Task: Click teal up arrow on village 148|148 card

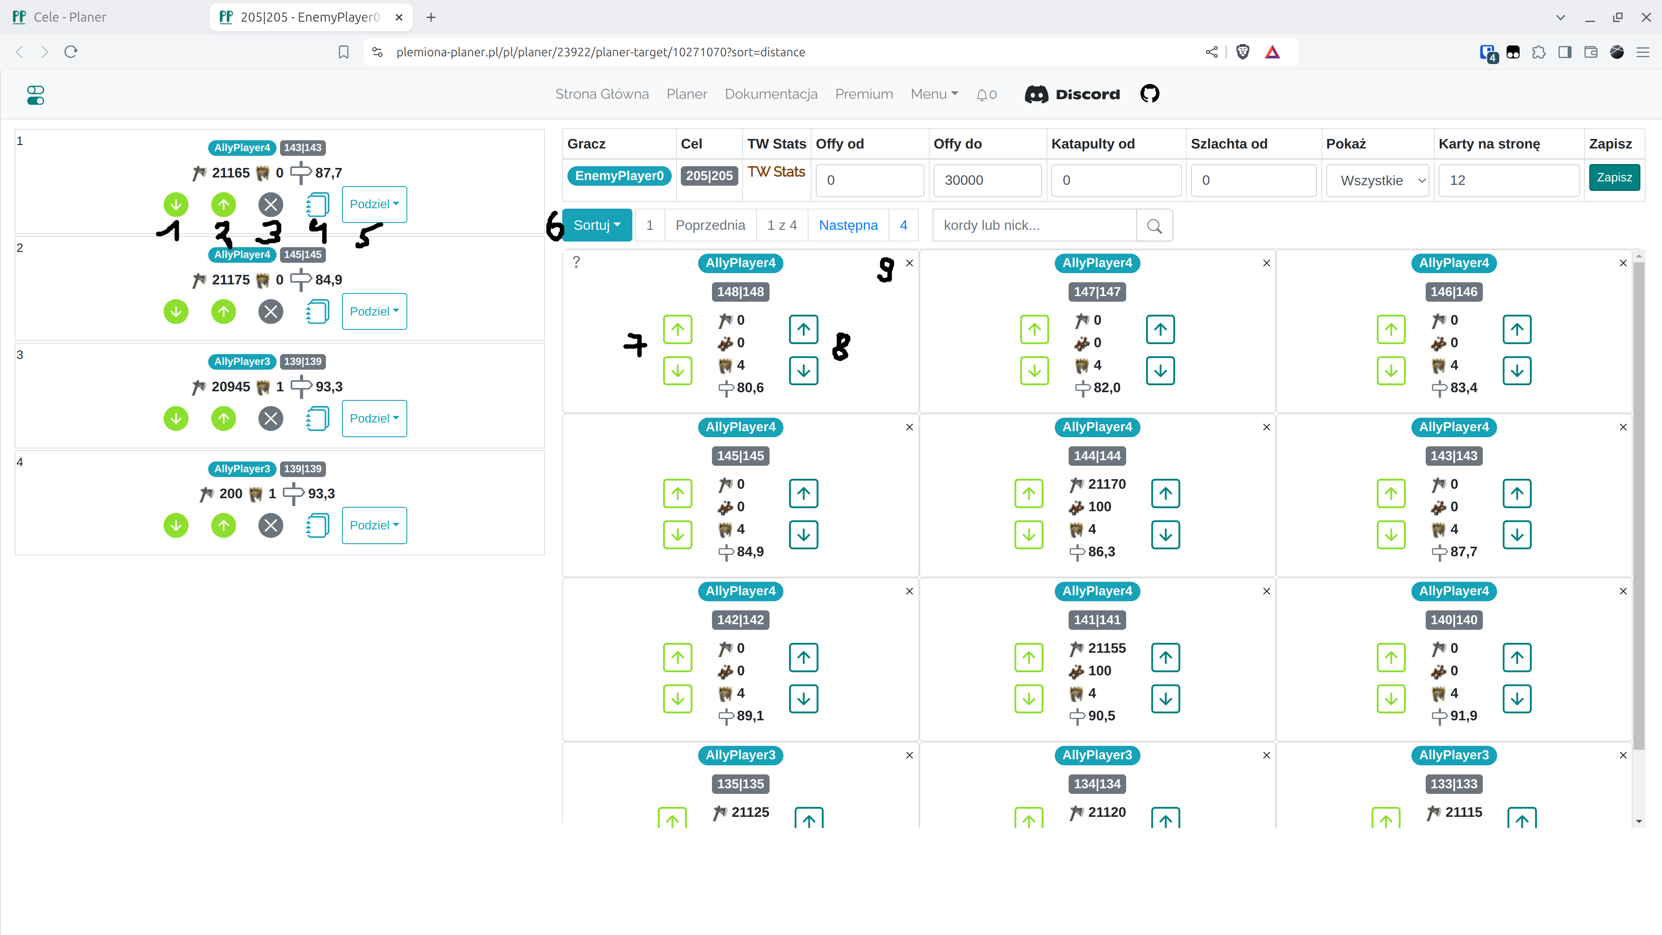Action: [x=803, y=330]
